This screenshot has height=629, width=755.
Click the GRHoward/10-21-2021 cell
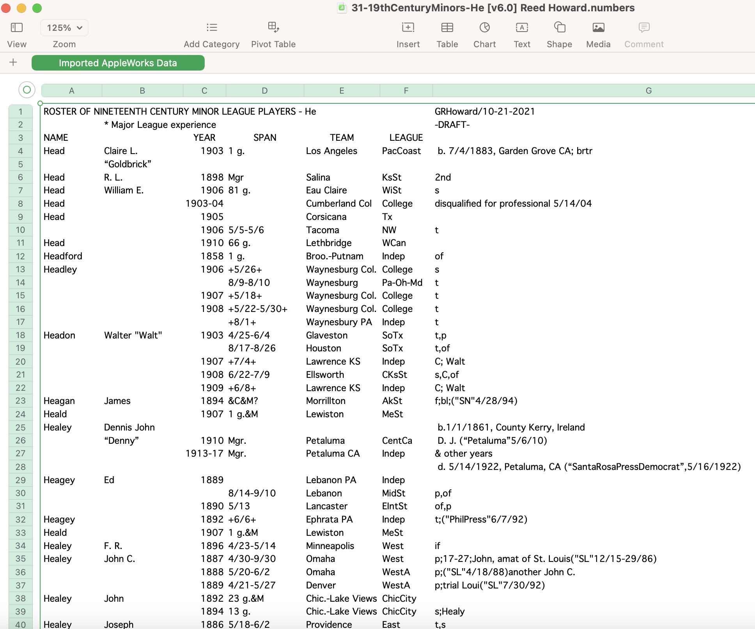[485, 112]
